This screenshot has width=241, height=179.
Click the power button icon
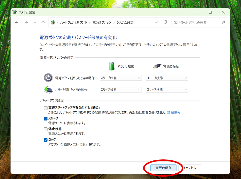pyautogui.click(x=48, y=78)
